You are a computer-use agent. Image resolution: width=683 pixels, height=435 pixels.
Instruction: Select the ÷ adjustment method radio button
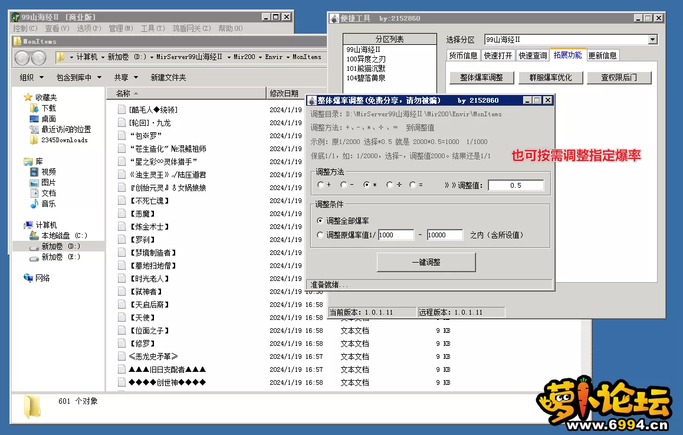(x=389, y=185)
